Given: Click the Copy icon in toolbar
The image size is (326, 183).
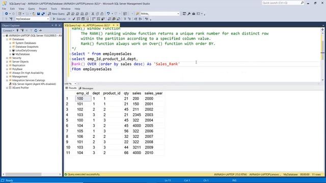Looking at the screenshot, I should [x=97, y=14].
